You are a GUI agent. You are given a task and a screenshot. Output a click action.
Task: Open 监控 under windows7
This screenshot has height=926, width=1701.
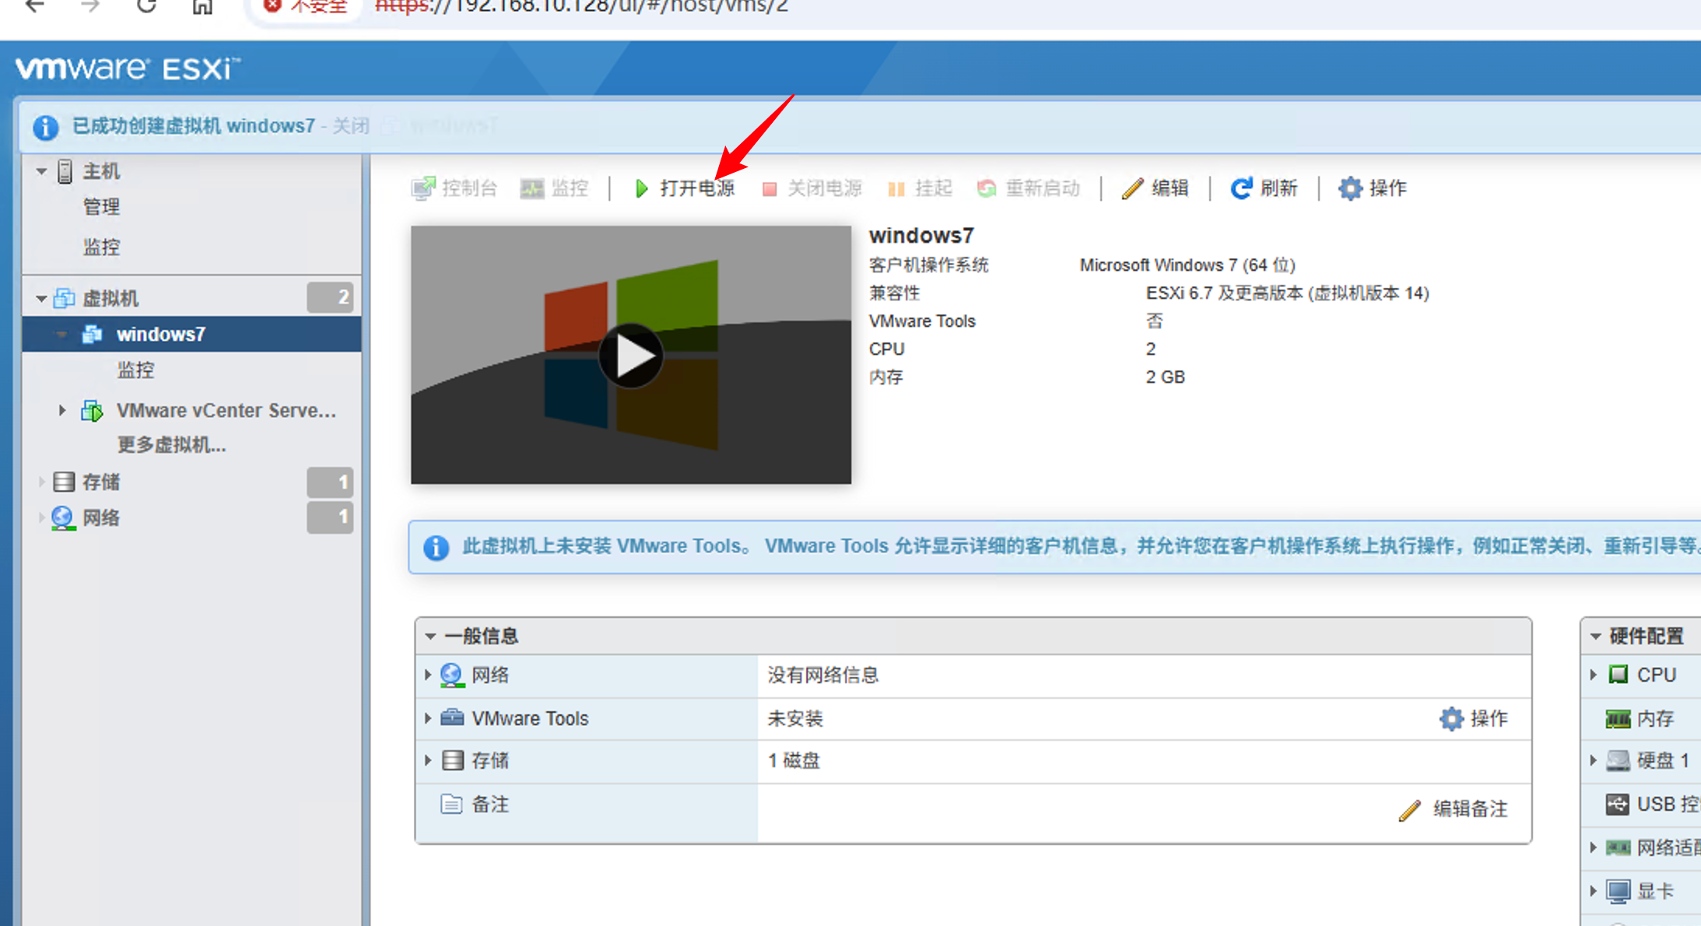[x=136, y=370]
